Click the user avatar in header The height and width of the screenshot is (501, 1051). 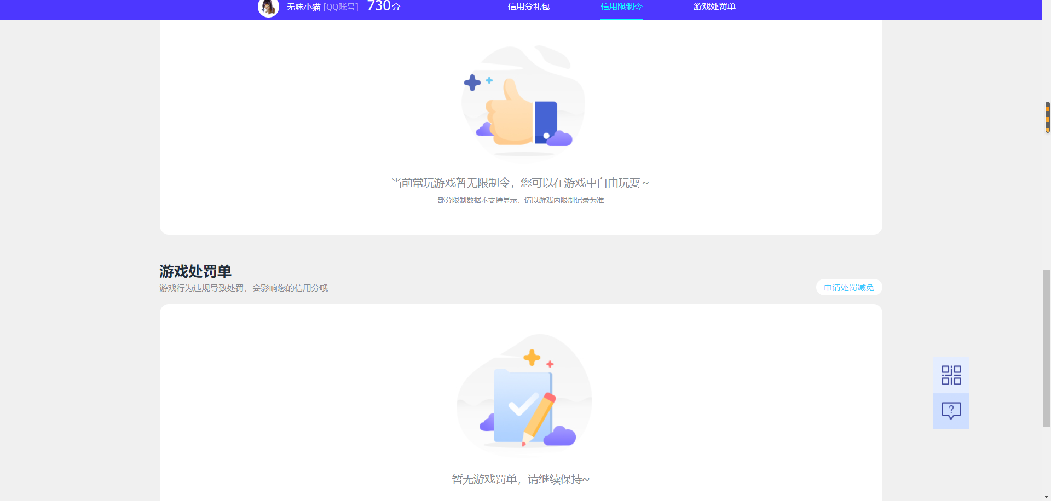point(268,8)
